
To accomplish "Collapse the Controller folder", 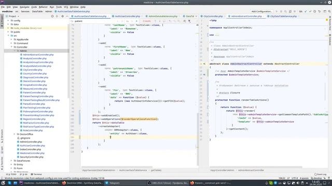I will (x=11, y=47).
